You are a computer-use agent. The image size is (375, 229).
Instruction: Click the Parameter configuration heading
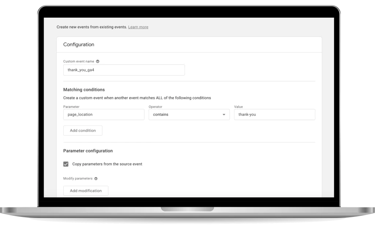(88, 151)
